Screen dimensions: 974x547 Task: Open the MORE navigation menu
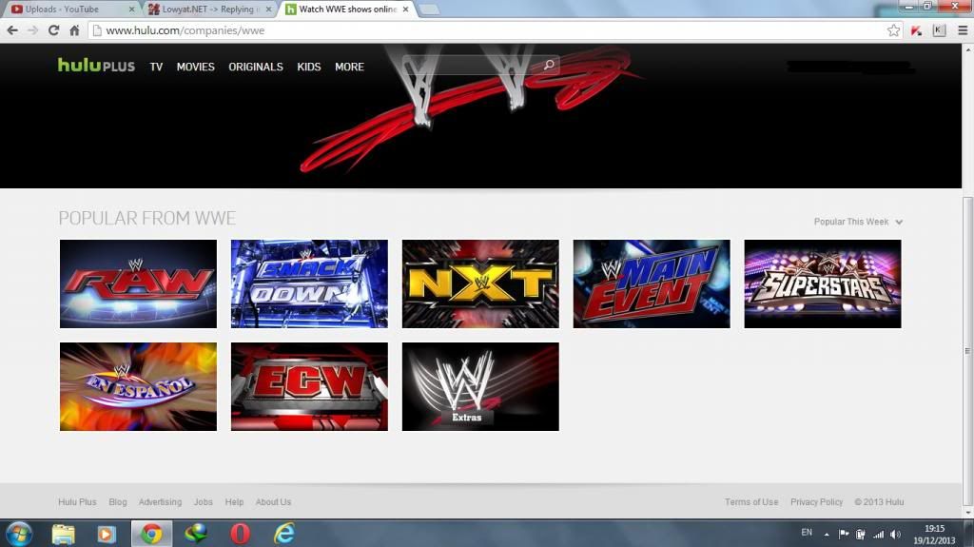tap(349, 68)
